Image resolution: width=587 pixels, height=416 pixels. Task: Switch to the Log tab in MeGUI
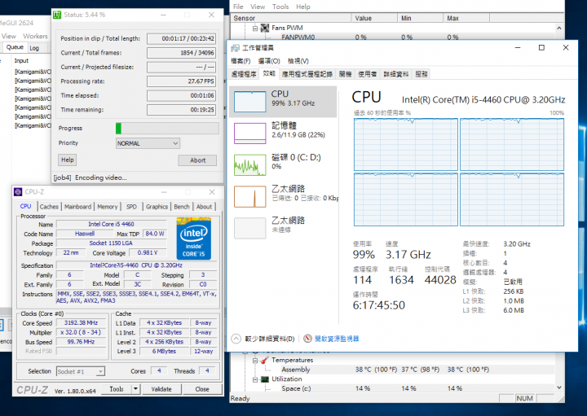point(34,48)
